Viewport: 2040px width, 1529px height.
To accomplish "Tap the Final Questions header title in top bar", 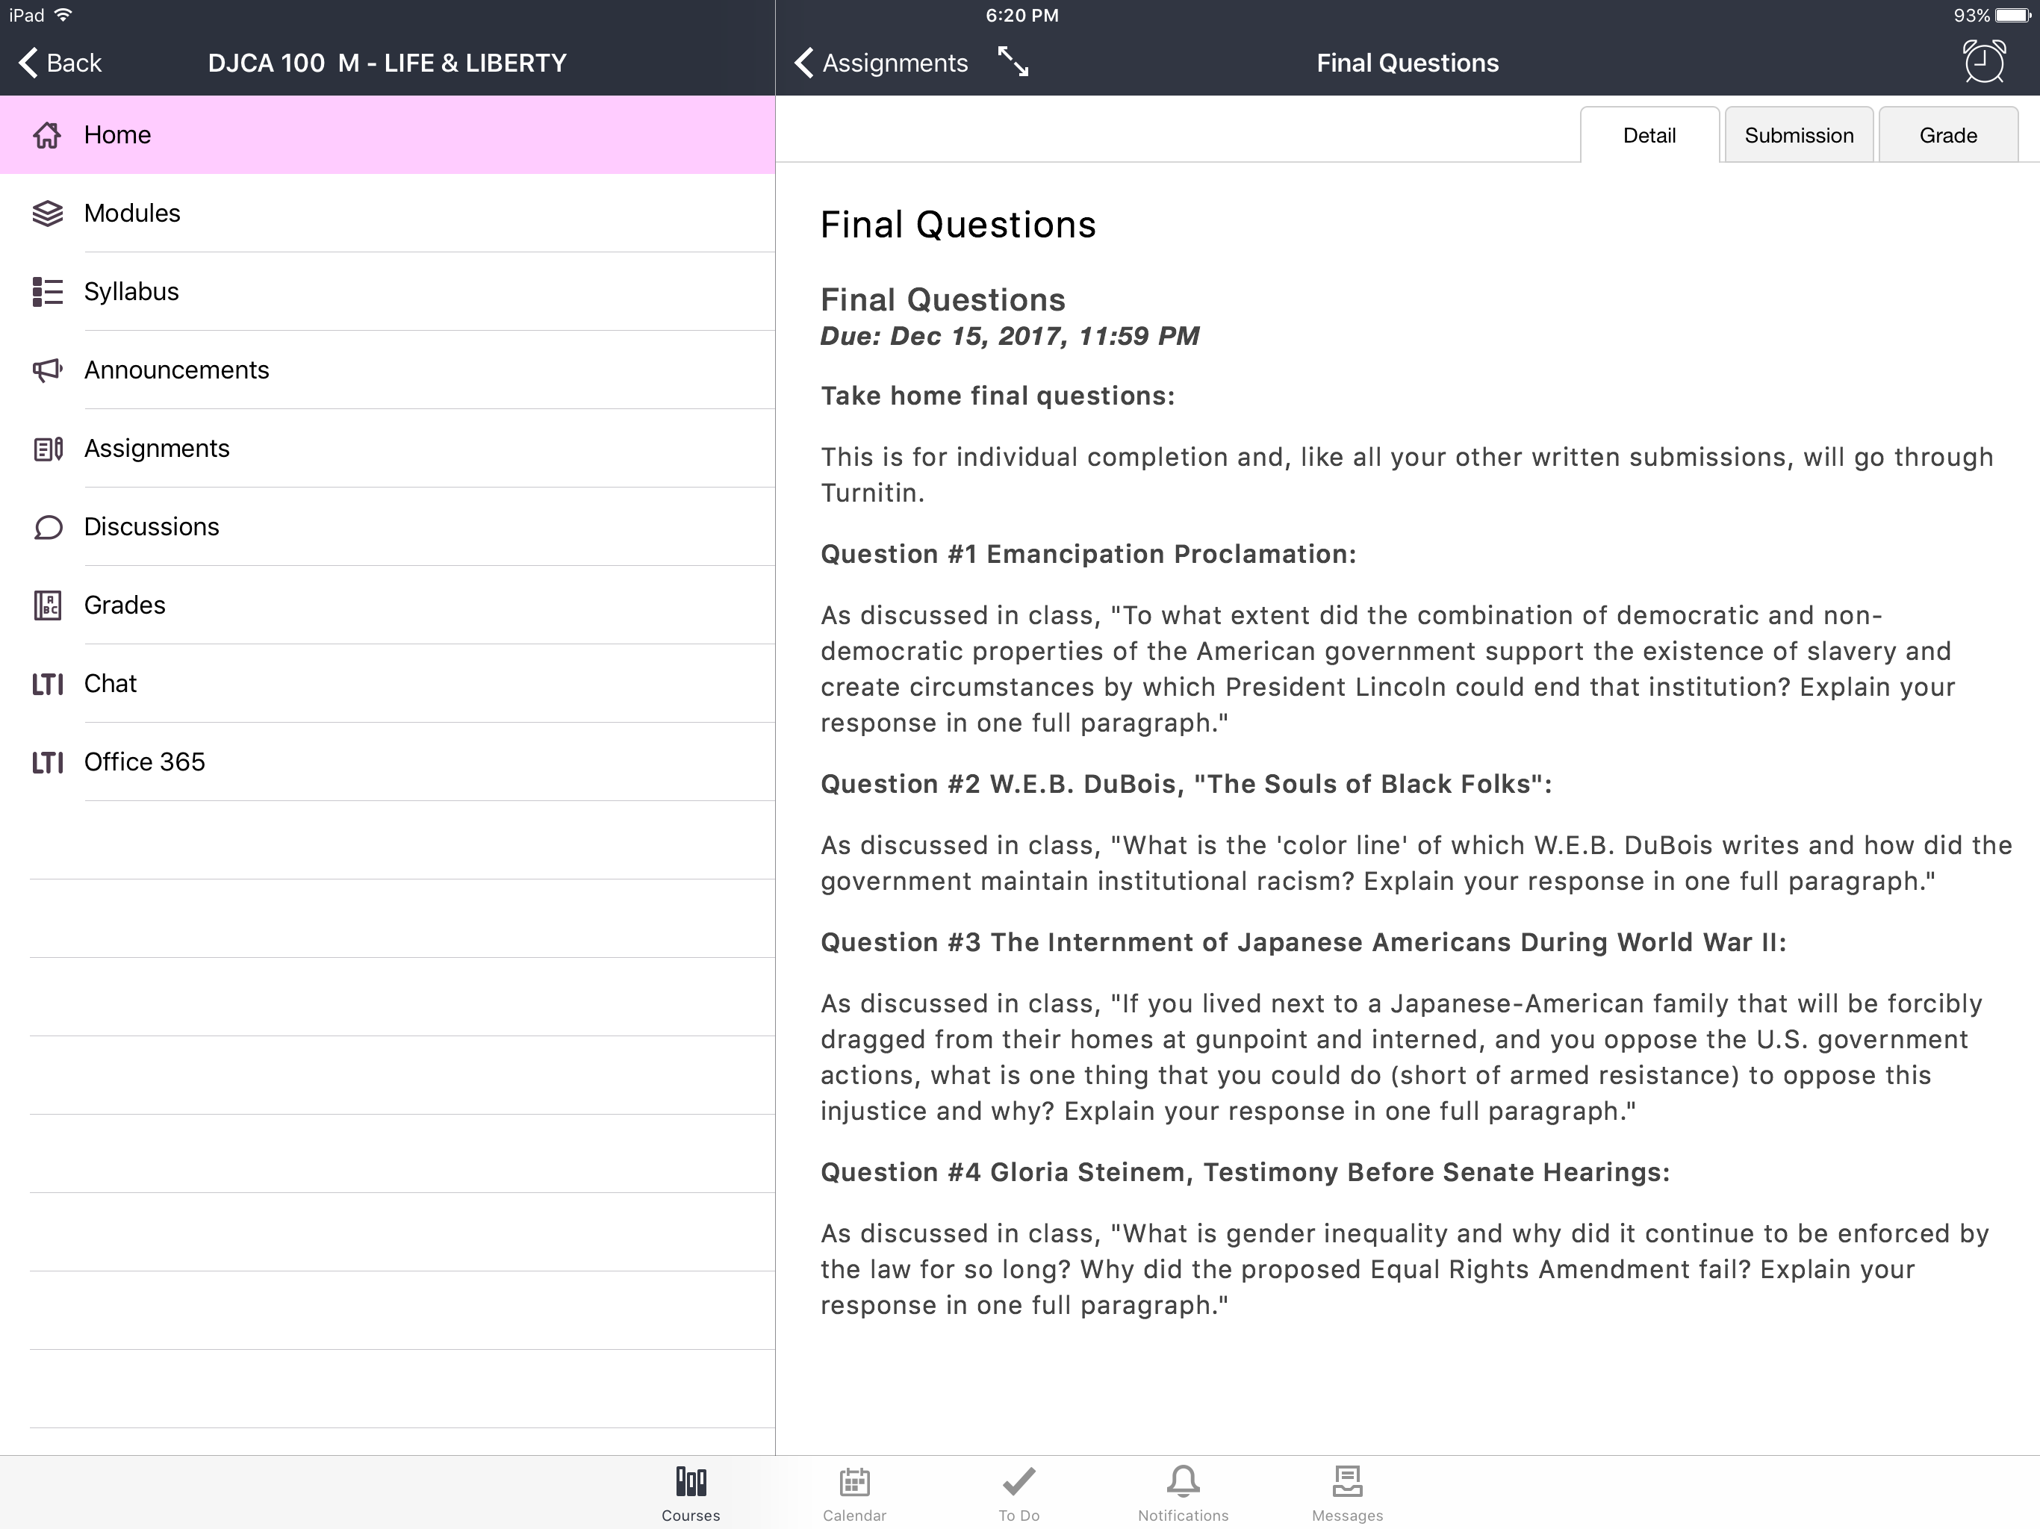I will [x=1408, y=63].
